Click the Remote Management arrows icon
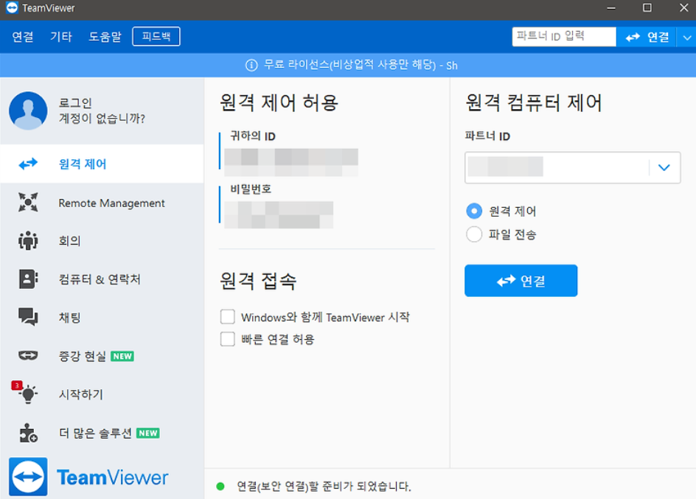The width and height of the screenshot is (696, 499). 28,202
